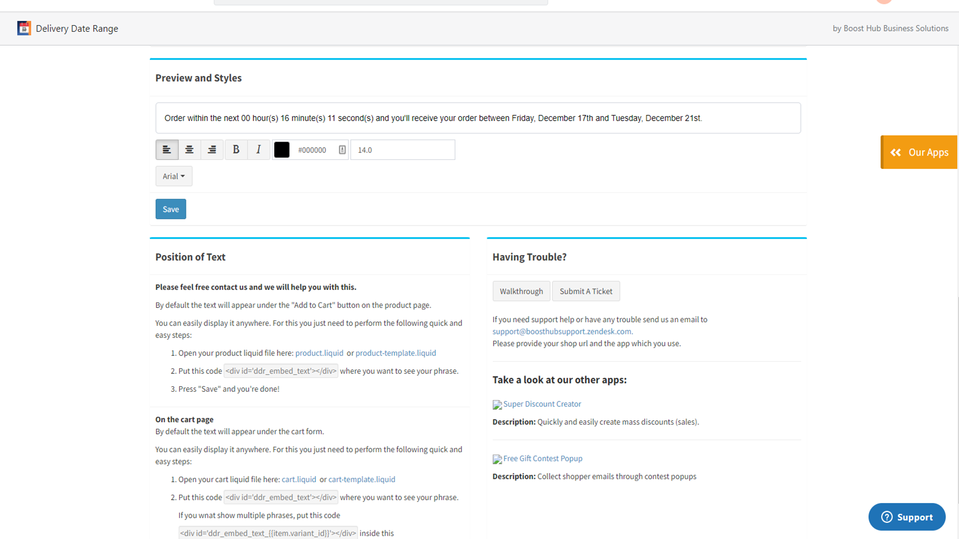Open the product.liquid file link

click(319, 353)
